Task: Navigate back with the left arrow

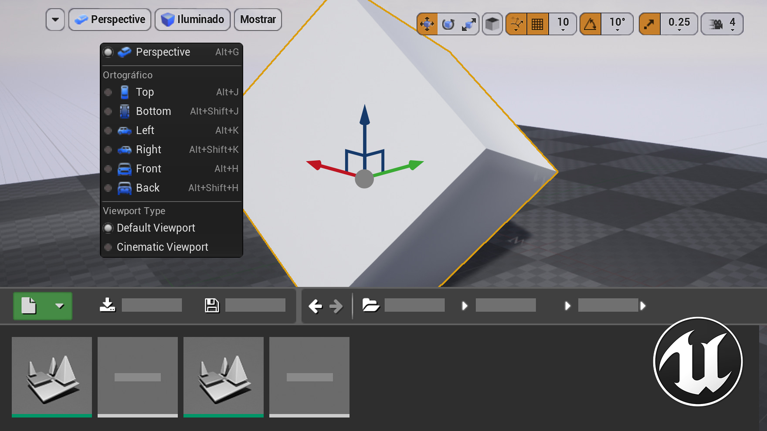Action: [315, 306]
